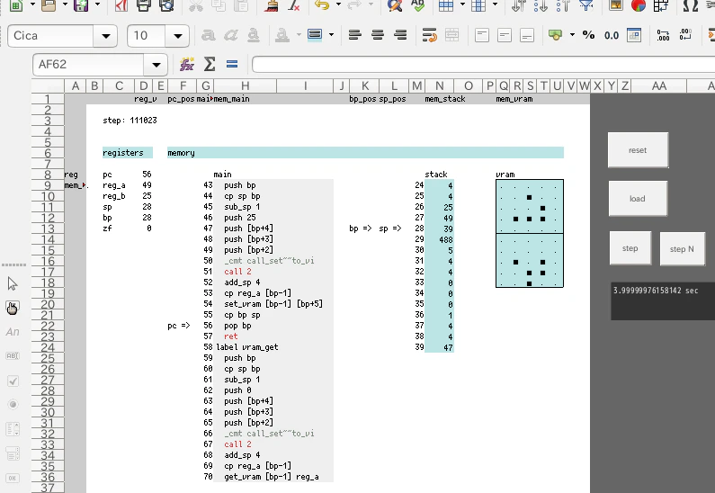Image resolution: width=715 pixels, height=493 pixels.
Task: Center cell content vertically
Action: [x=505, y=35]
